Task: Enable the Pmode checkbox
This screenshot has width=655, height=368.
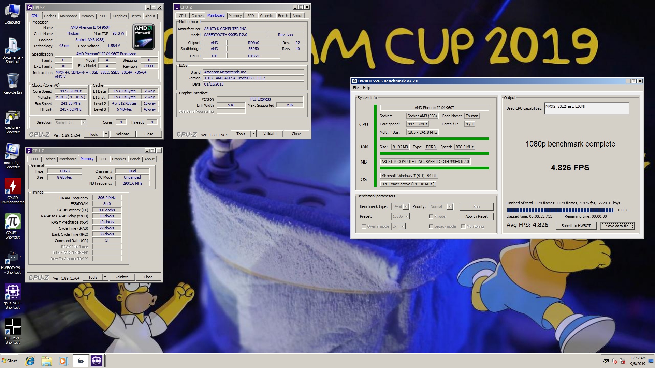Action: (431, 216)
